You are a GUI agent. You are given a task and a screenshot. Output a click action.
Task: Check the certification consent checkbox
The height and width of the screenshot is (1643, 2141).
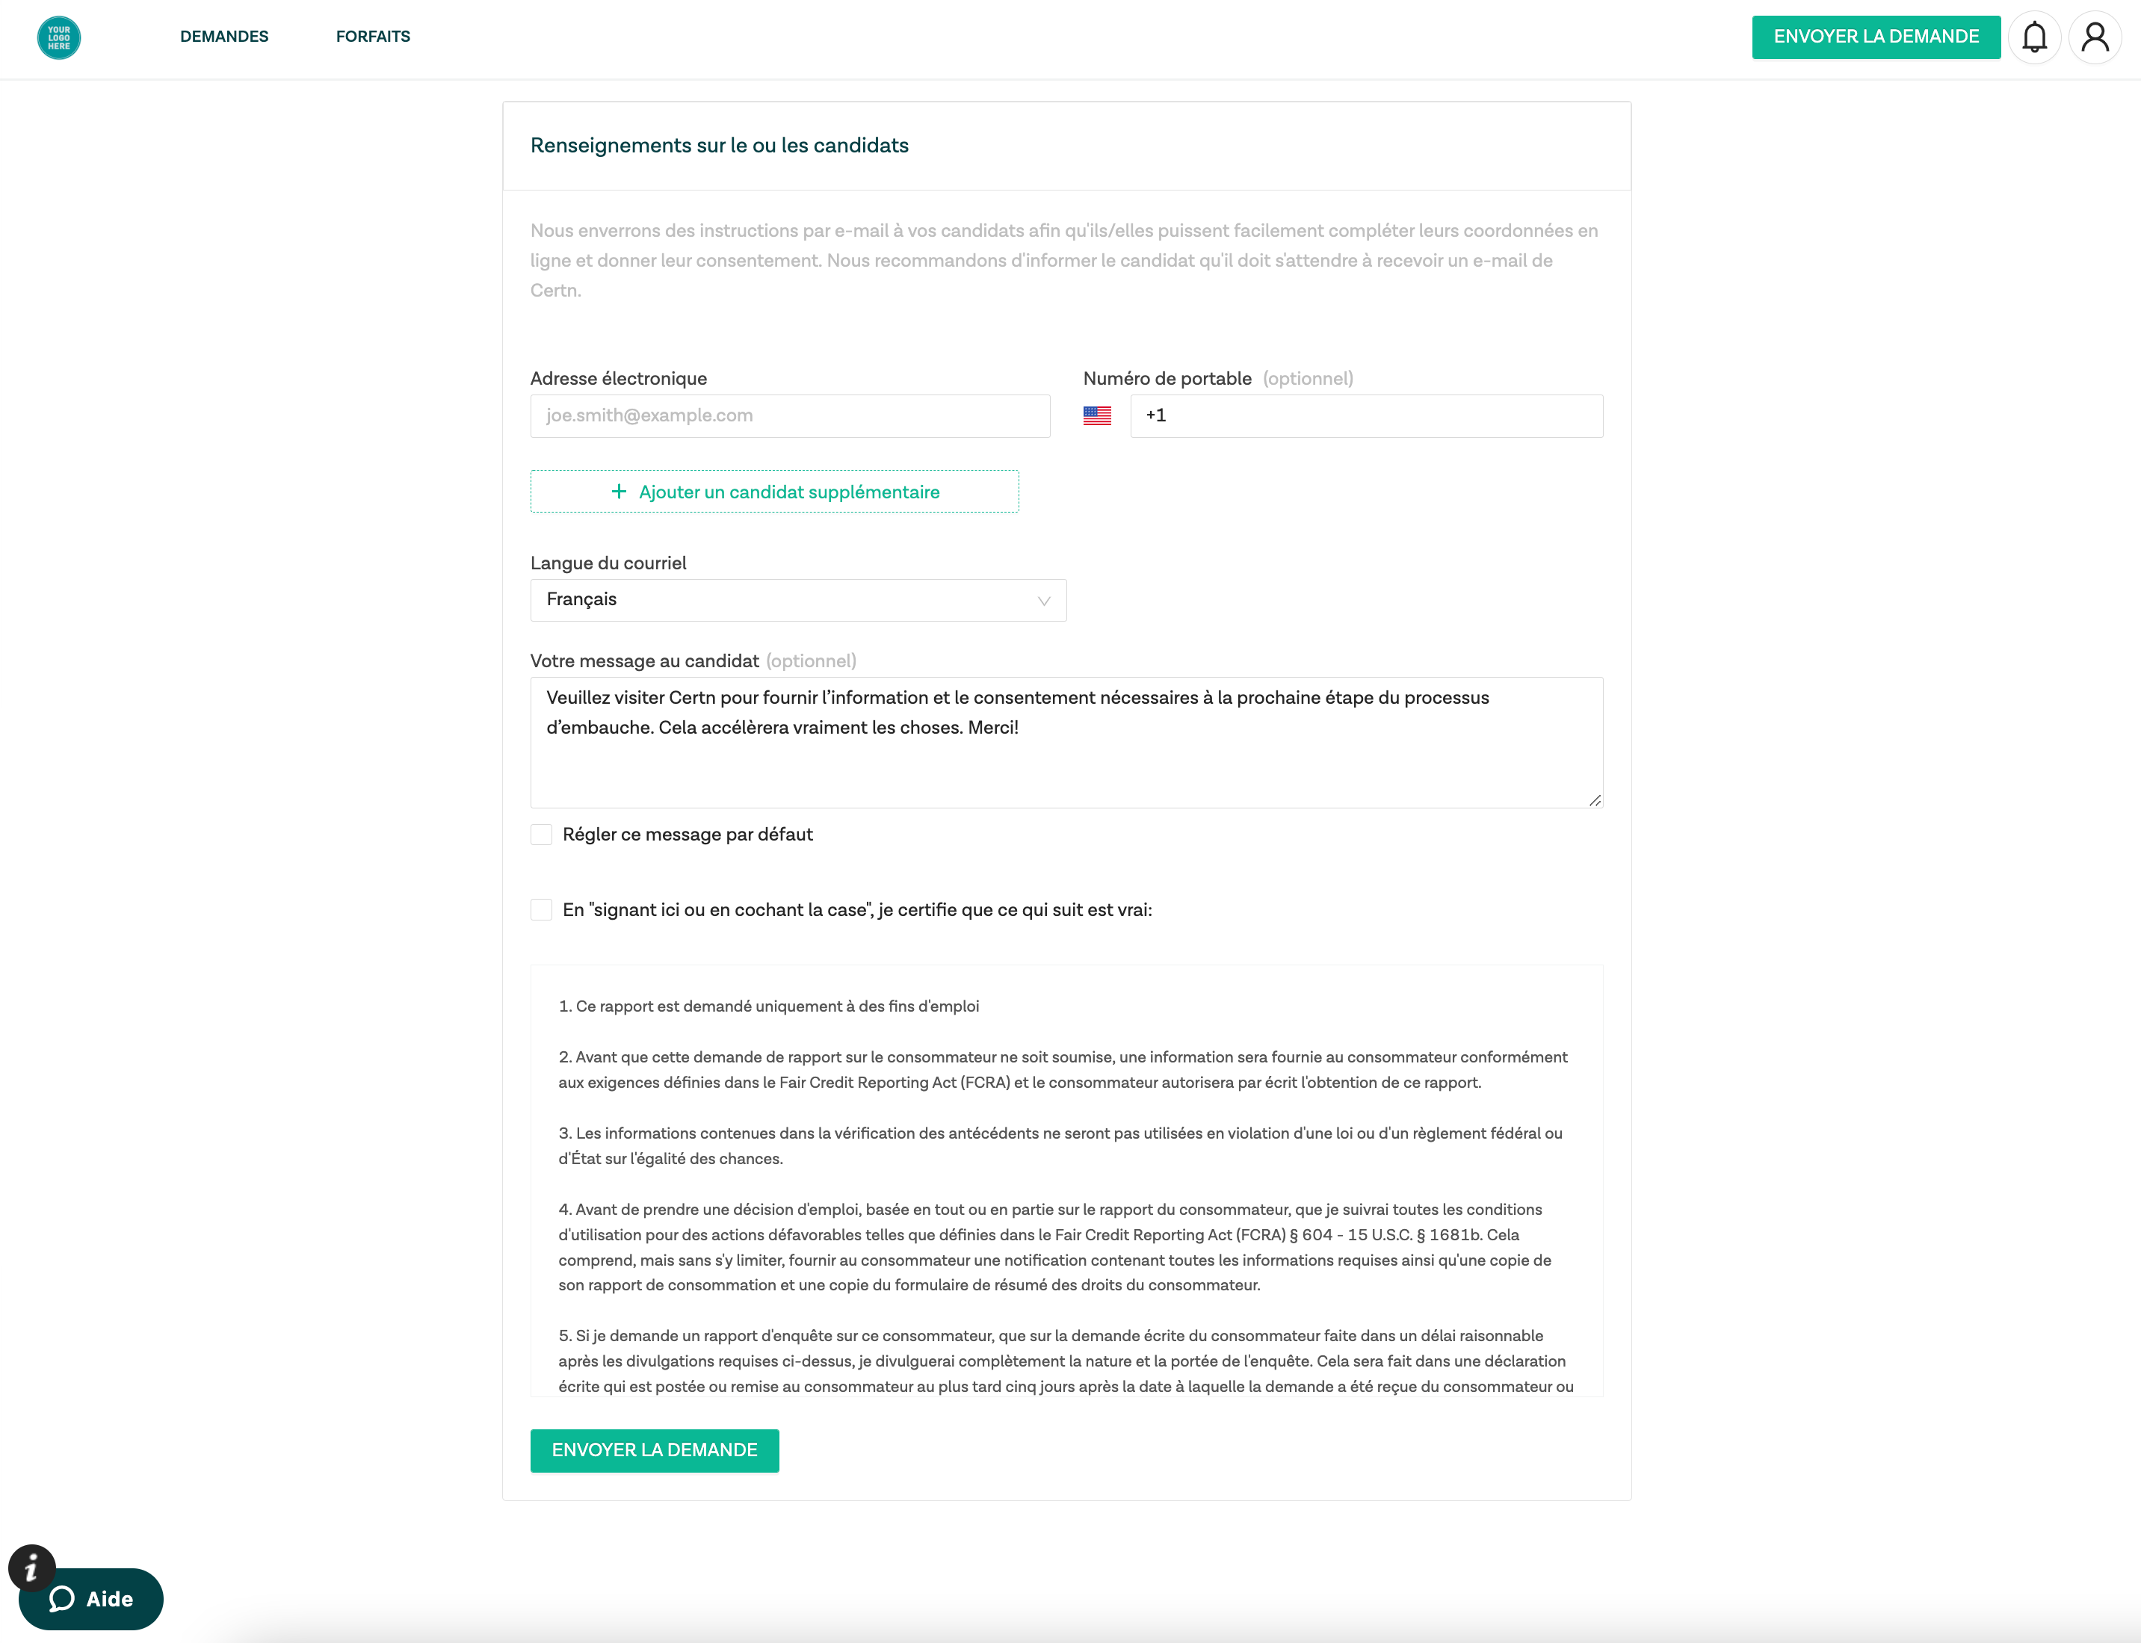542,909
